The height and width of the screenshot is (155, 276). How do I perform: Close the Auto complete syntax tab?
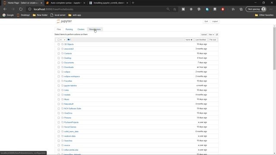tap(85, 3)
